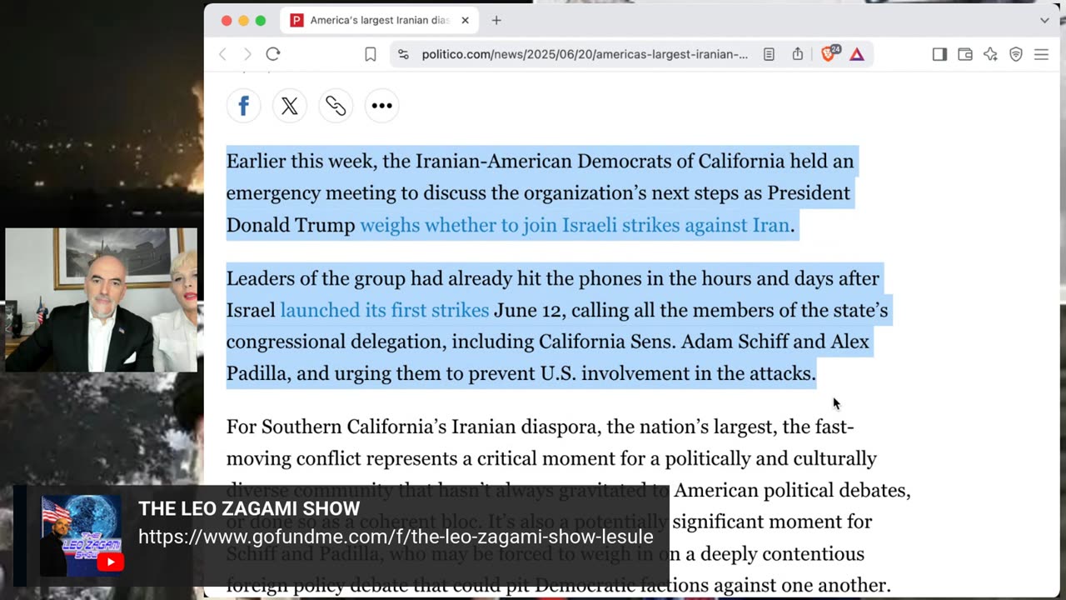Open Brave Rewards triangle icon
This screenshot has width=1066, height=600.
point(857,54)
